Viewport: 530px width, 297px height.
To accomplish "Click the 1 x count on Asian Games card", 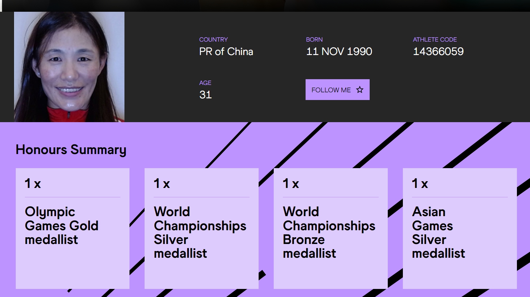I will [420, 184].
